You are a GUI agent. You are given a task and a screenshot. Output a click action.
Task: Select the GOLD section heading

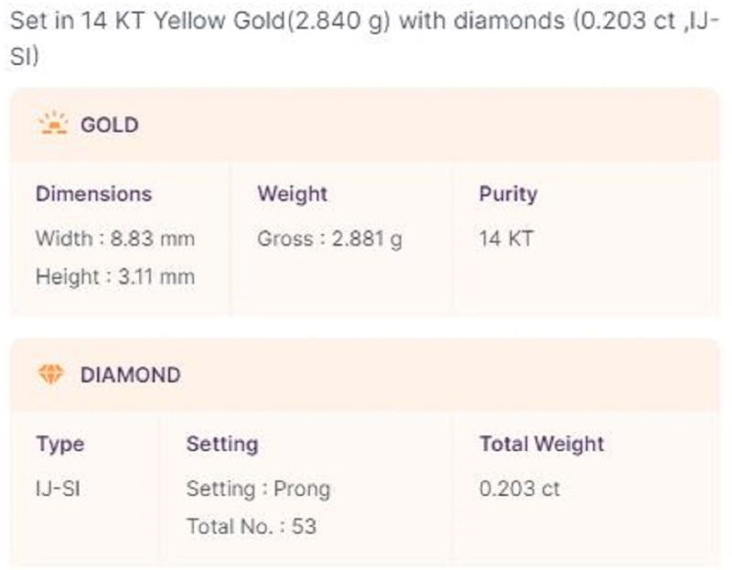[x=109, y=125]
